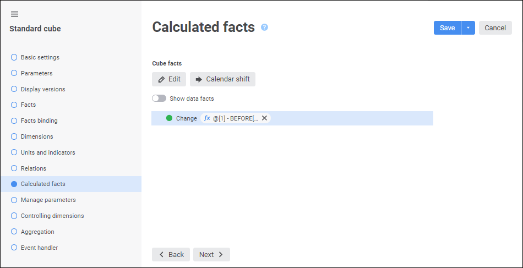523x268 pixels.
Task: Remove the formula with X icon
Action: [x=264, y=118]
